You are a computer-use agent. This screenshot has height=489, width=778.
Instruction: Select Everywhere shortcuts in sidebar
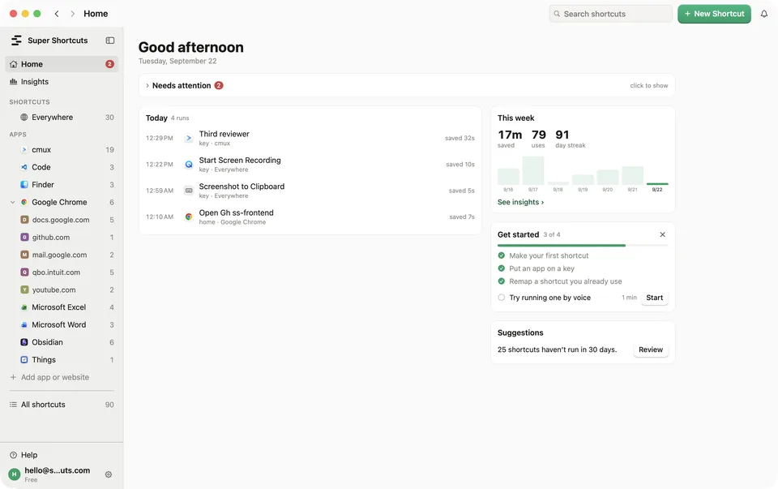click(62, 117)
